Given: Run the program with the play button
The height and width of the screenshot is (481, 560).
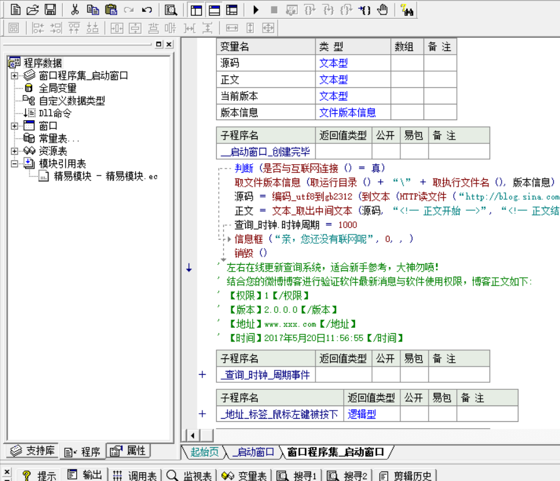Looking at the screenshot, I should pyautogui.click(x=256, y=9).
